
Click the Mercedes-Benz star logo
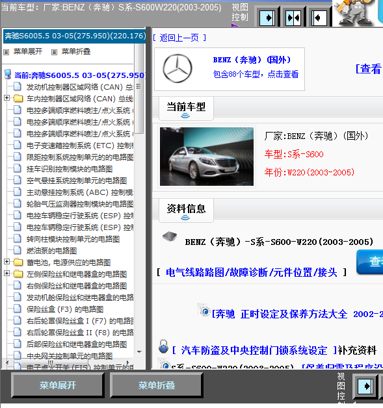point(178,68)
